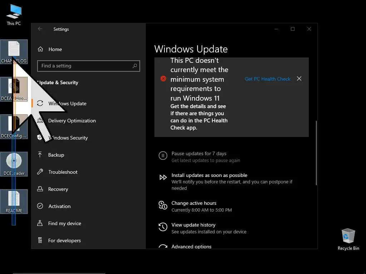Click the Home icon in Settings
Image resolution: width=366 pixels, height=274 pixels.
40,49
